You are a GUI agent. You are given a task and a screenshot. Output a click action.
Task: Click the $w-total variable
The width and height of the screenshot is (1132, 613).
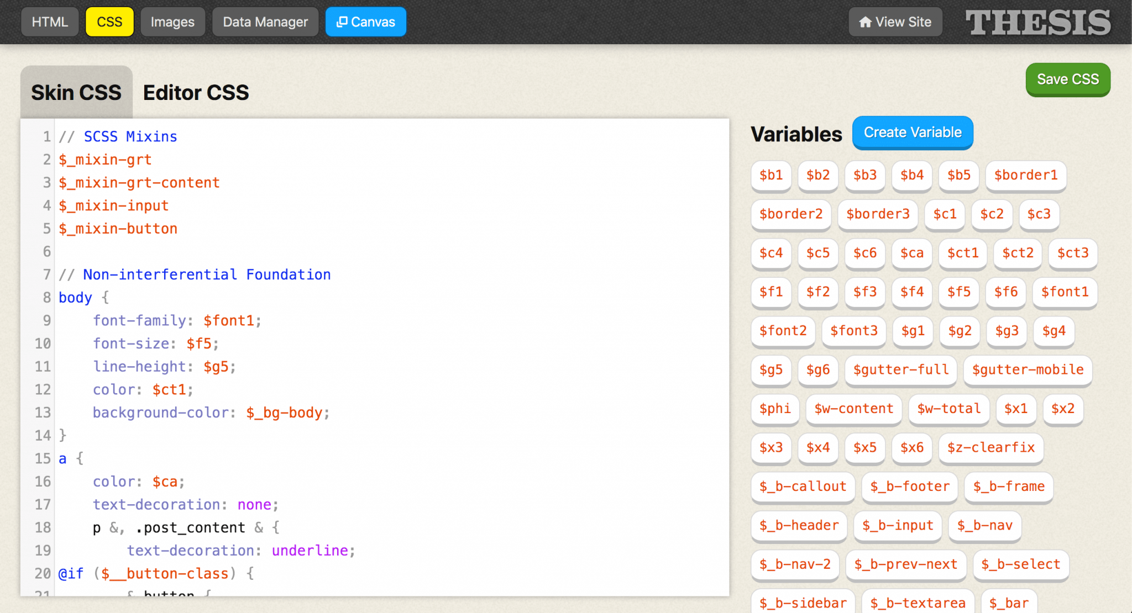click(949, 409)
